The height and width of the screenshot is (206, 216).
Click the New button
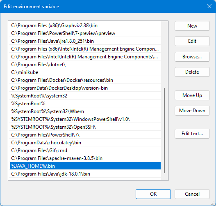click(192, 26)
